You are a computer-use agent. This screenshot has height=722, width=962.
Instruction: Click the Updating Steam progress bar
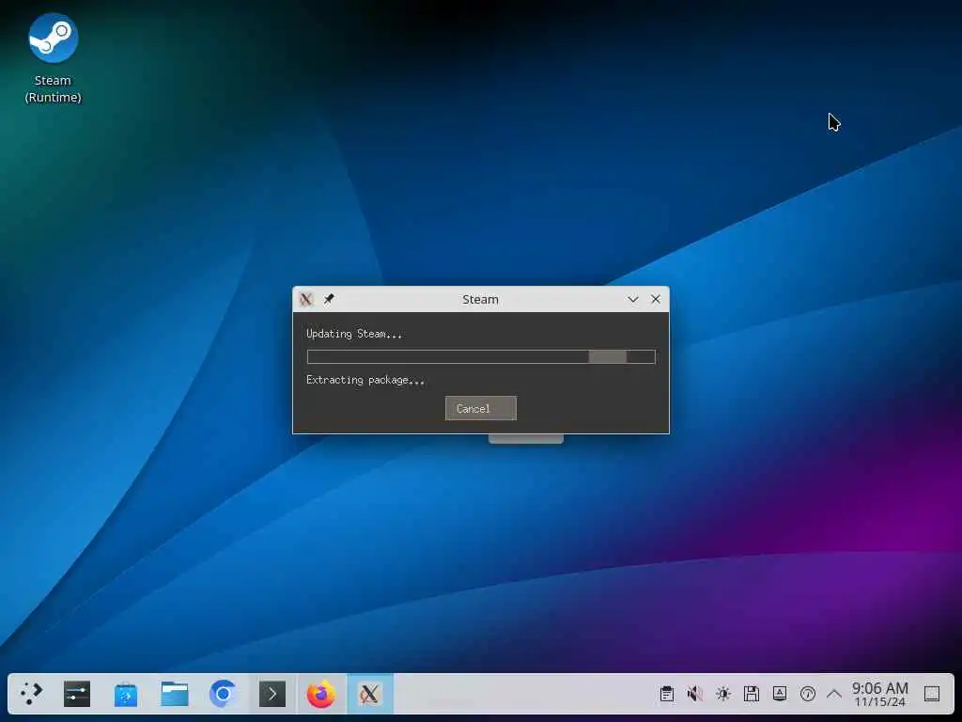click(481, 356)
